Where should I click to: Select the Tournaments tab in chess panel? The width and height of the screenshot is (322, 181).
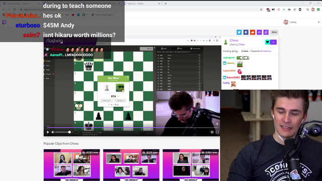tap(195, 49)
